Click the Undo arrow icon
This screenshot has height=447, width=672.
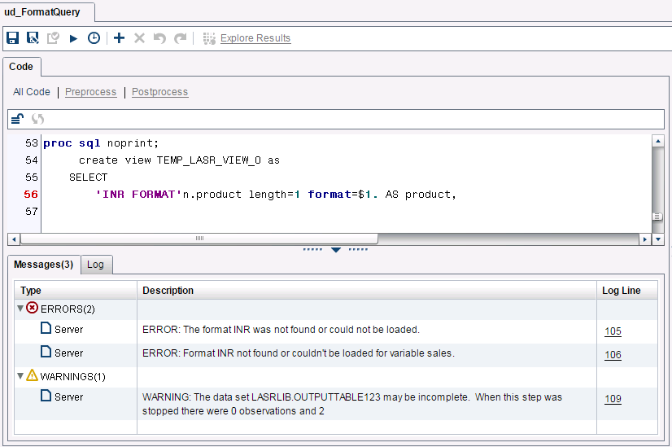tap(159, 38)
